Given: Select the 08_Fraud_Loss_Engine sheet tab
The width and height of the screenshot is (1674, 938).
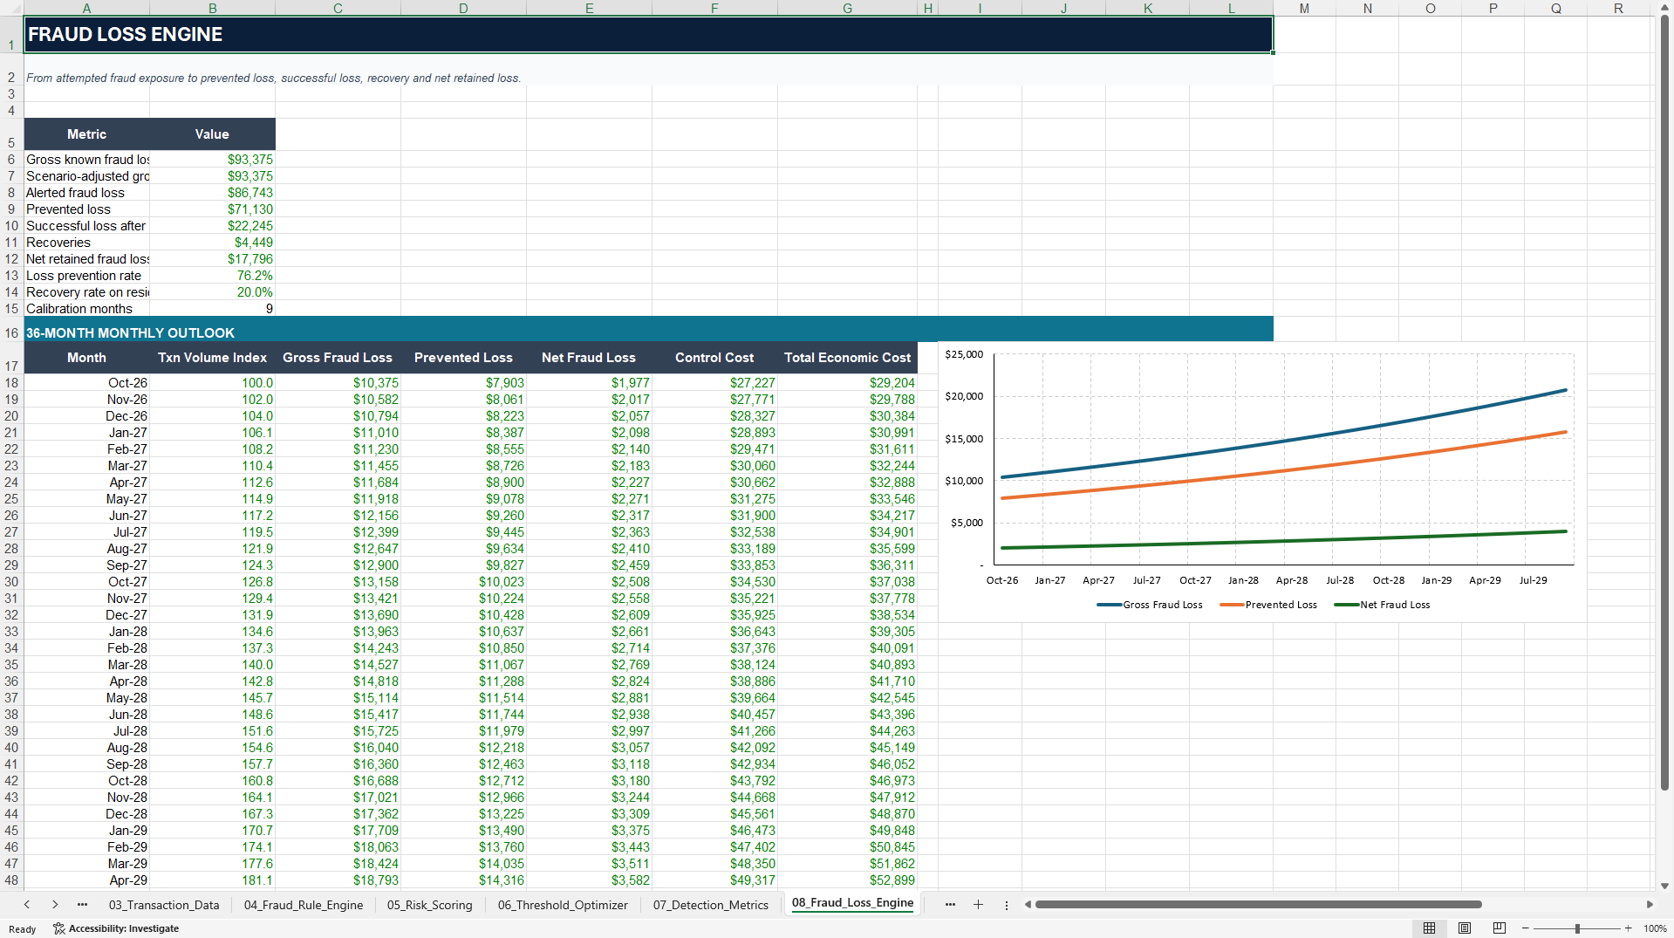Looking at the screenshot, I should tap(852, 903).
